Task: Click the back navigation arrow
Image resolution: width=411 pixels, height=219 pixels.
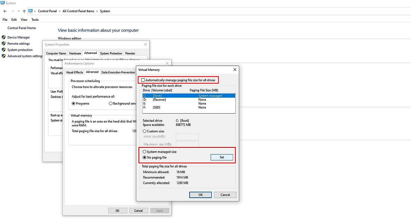Action: [x=5, y=11]
